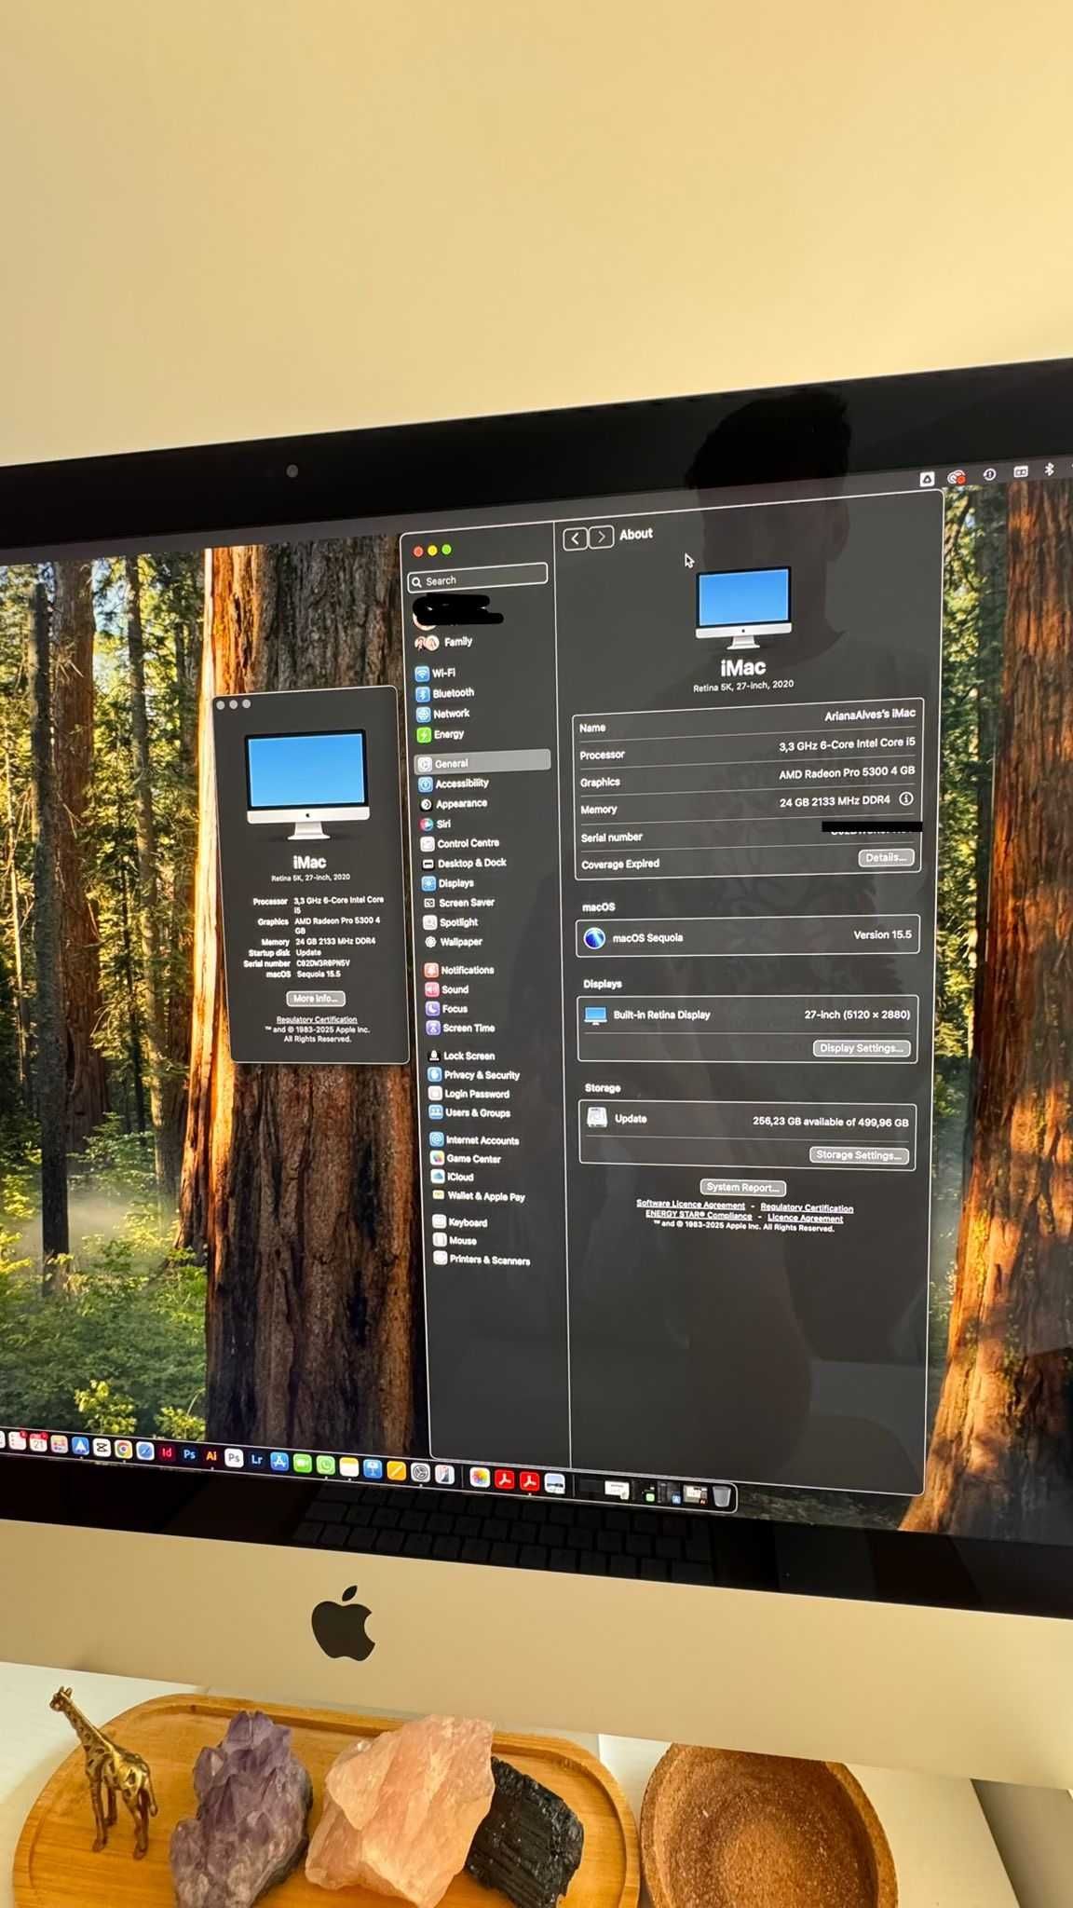Open Display Settings button
Viewport: 1073px width, 1908px height.
(862, 1048)
